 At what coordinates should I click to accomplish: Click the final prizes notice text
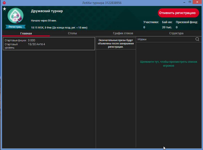click(x=116, y=43)
